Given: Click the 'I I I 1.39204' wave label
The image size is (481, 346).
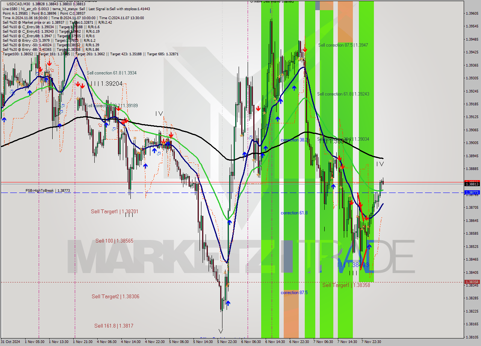Looking at the screenshot, I should (x=106, y=83).
